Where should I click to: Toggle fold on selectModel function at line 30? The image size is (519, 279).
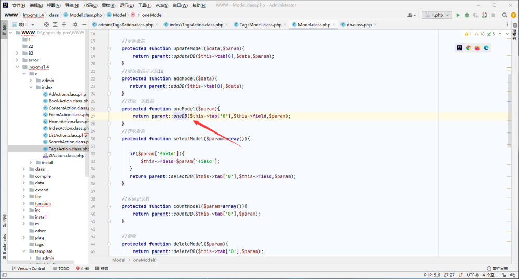109,139
